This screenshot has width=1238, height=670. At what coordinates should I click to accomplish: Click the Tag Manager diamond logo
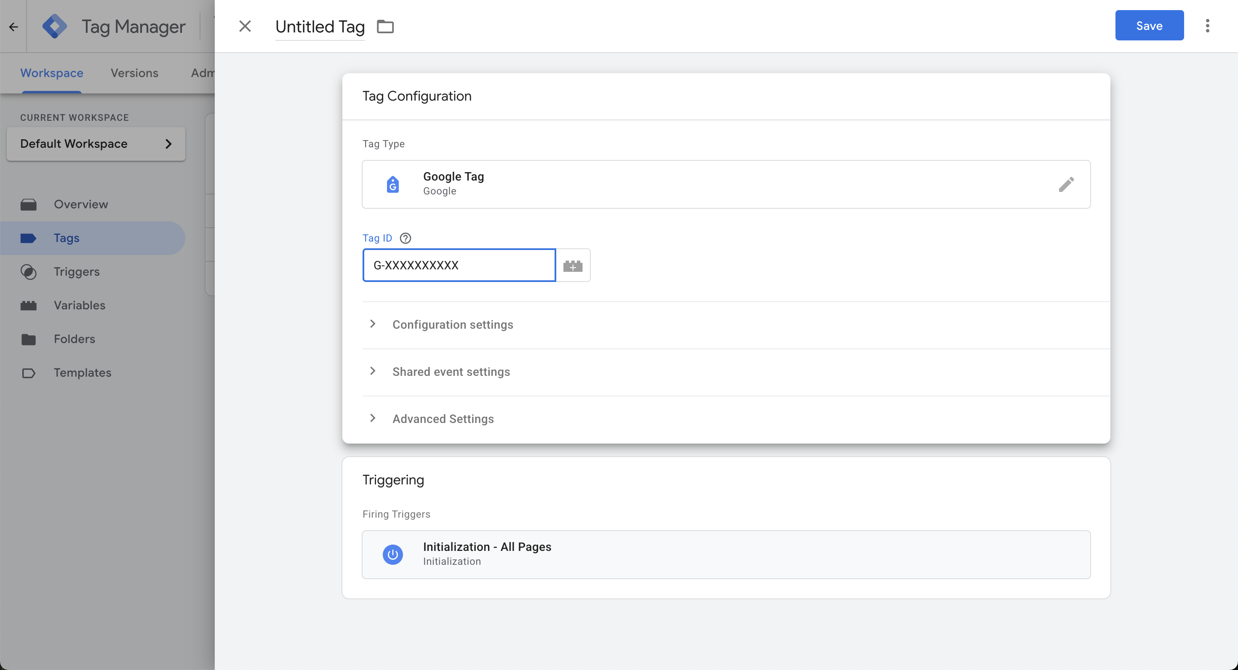pyautogui.click(x=54, y=26)
